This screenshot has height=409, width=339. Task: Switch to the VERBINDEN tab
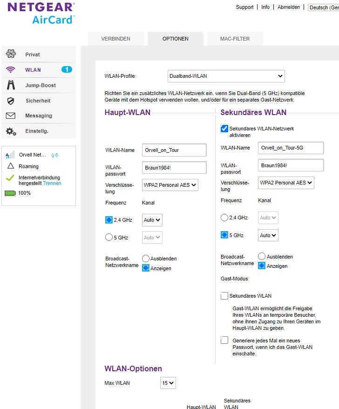coord(116,39)
